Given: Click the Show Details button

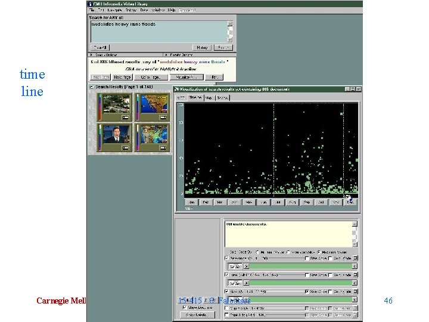Looking at the screenshot, I should (197, 315).
